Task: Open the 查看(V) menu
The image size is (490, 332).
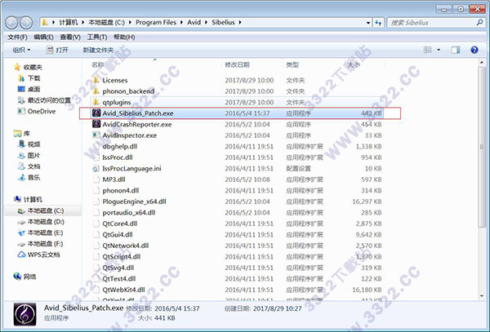Action: tap(70, 38)
